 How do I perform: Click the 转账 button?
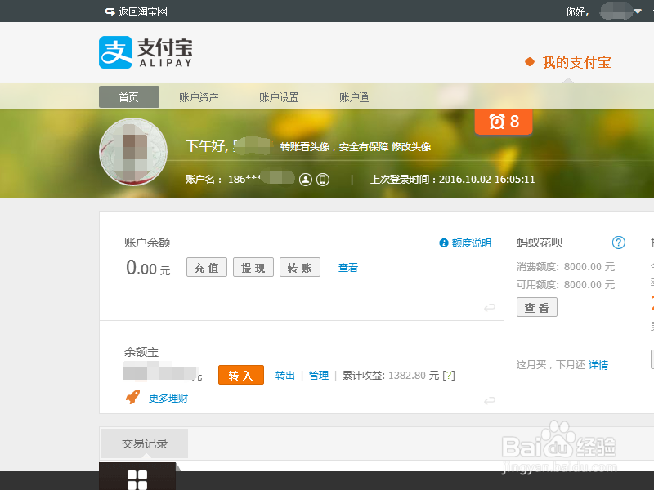[x=300, y=268]
